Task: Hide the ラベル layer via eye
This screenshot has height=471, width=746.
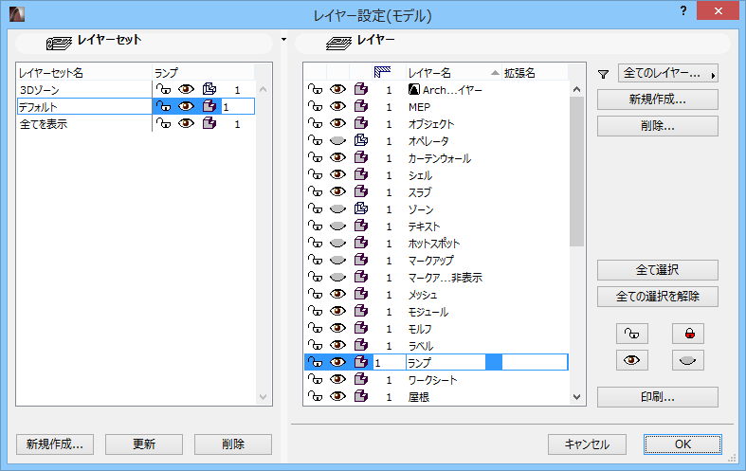Action: 337,345
